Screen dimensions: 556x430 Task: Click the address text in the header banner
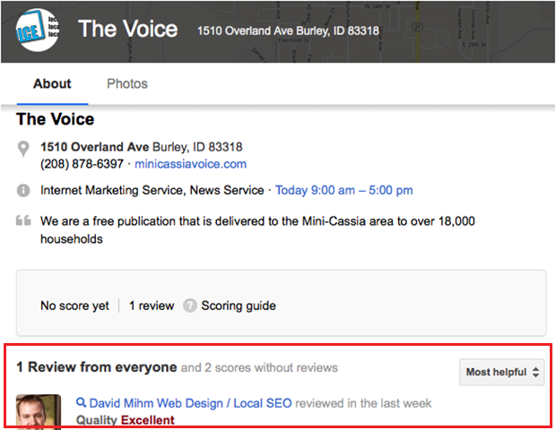(288, 31)
